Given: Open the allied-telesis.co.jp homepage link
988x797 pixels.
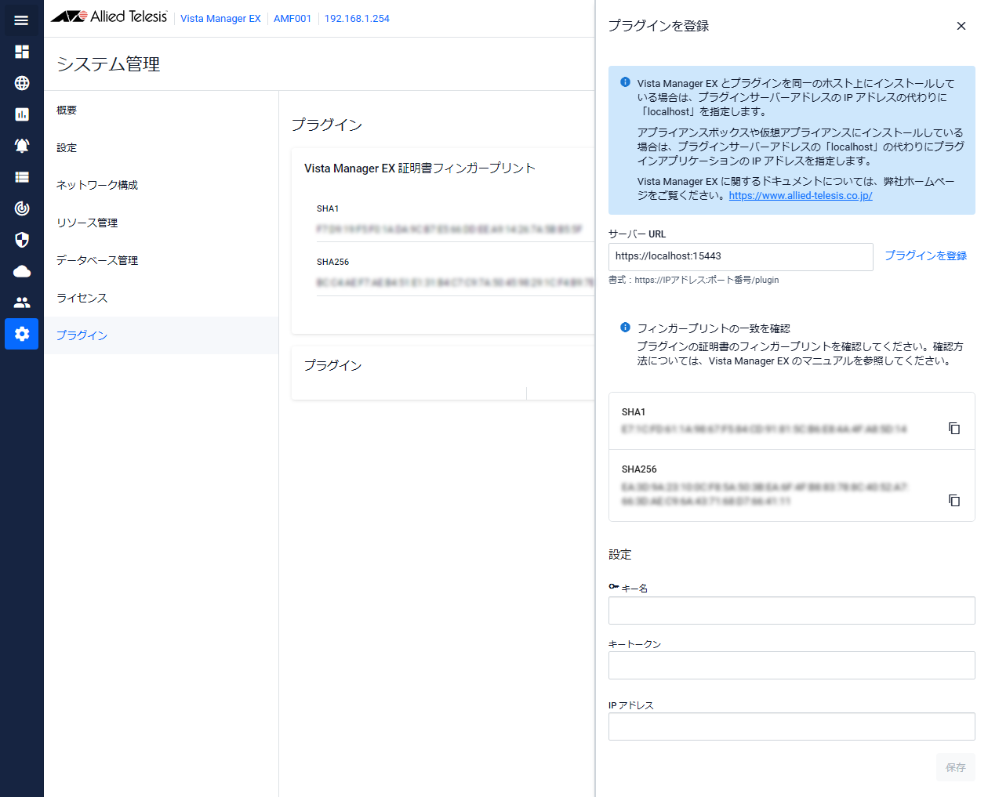Looking at the screenshot, I should coord(801,196).
